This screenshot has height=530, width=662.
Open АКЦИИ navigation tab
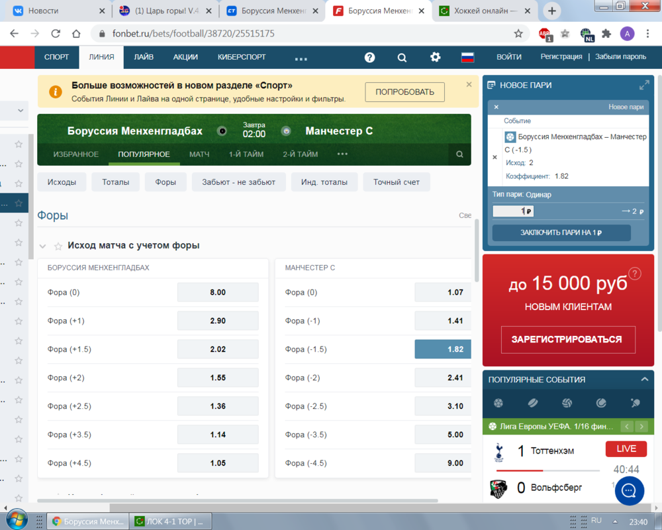pos(185,57)
